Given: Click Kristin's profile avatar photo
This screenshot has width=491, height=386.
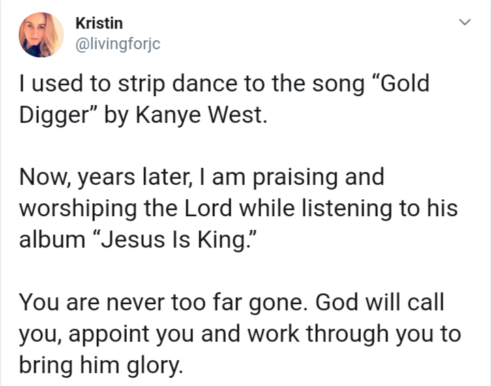Looking at the screenshot, I should [41, 35].
